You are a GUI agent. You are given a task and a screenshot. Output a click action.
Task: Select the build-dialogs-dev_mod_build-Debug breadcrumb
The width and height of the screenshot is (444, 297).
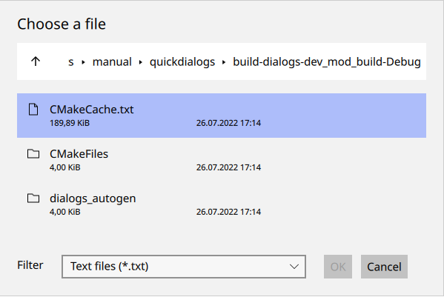(327, 61)
